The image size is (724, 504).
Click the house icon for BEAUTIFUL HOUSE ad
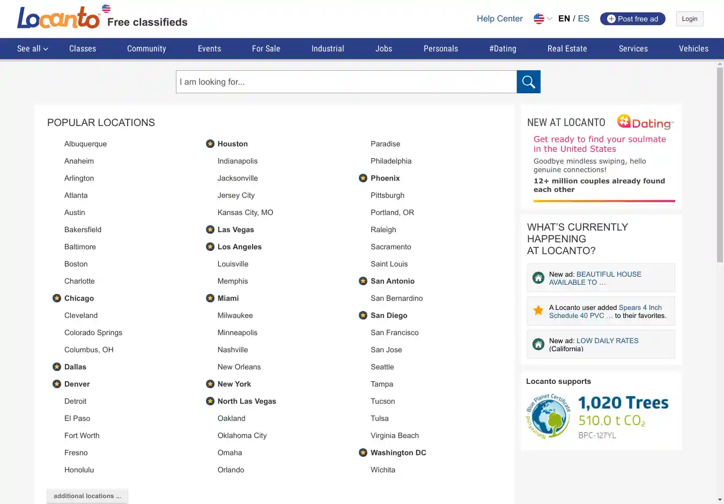[x=538, y=278]
